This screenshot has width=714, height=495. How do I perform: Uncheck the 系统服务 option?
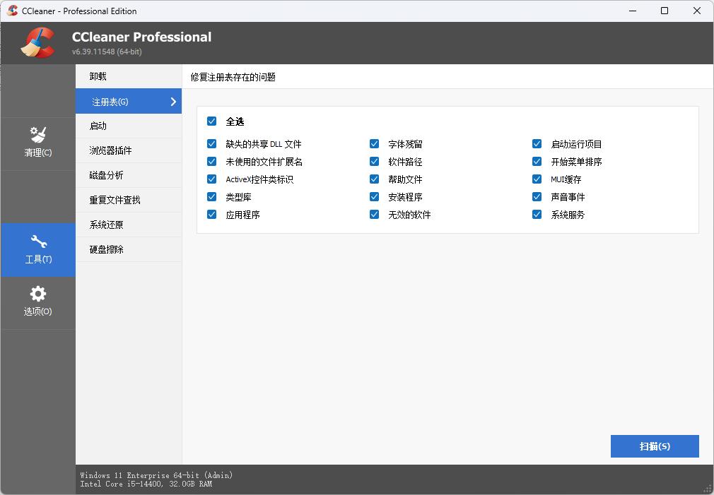pyautogui.click(x=537, y=215)
